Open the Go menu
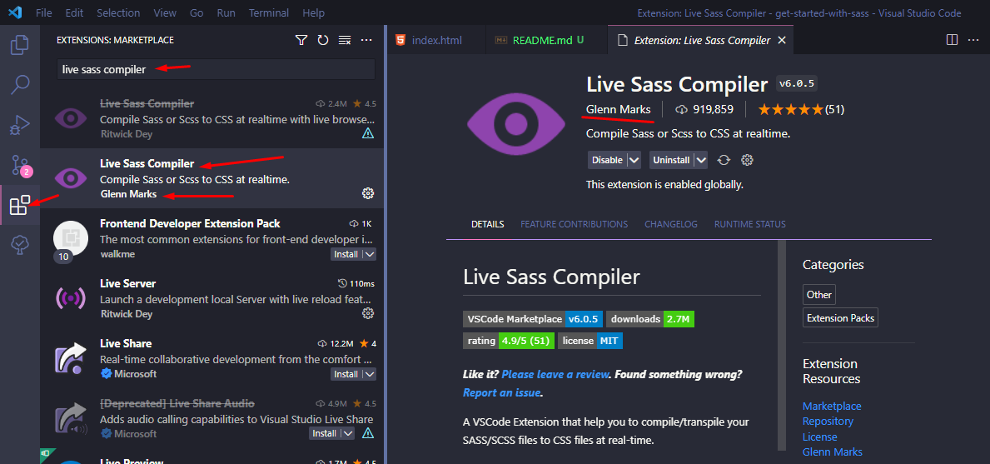This screenshot has height=464, width=990. [197, 12]
